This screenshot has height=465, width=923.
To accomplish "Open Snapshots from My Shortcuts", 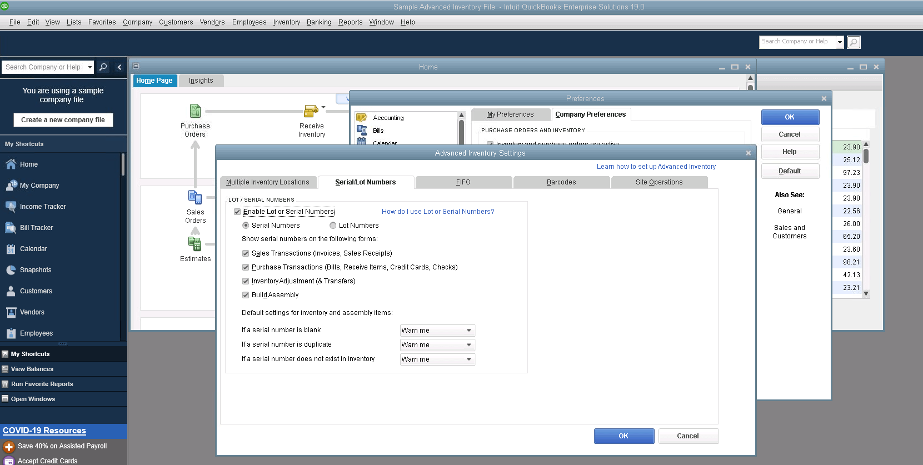I will tap(35, 270).
